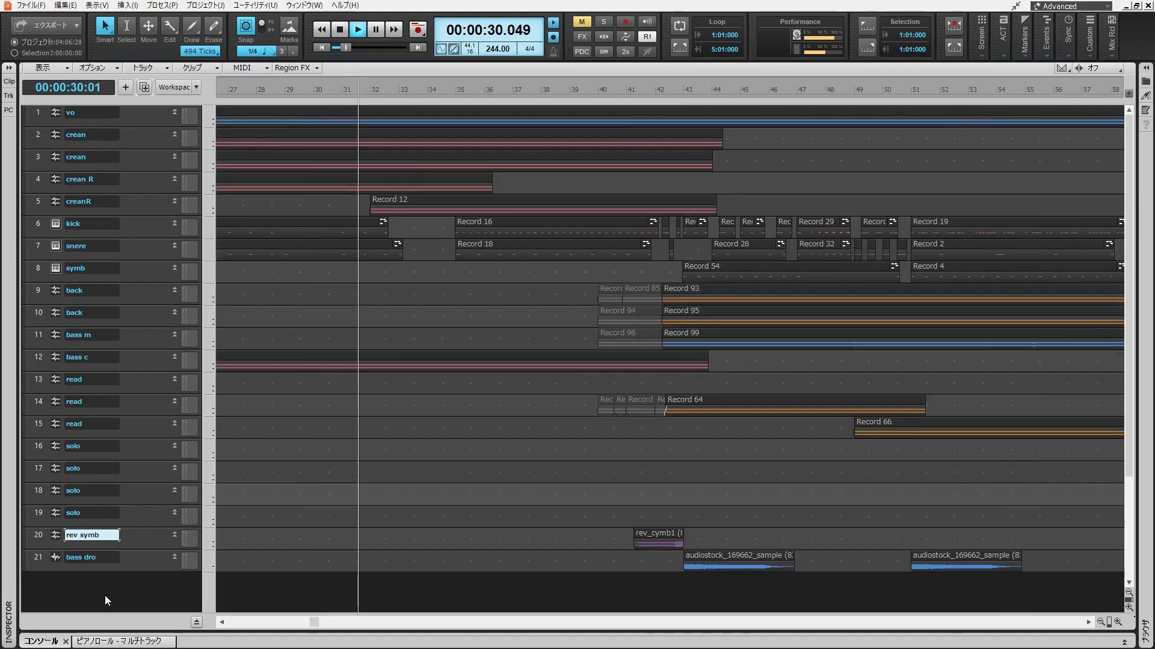Toggle global Mute M button
Image resolution: width=1155 pixels, height=649 pixels.
[x=581, y=22]
